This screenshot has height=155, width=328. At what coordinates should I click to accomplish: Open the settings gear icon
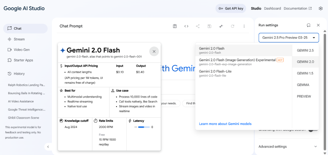click(321, 9)
